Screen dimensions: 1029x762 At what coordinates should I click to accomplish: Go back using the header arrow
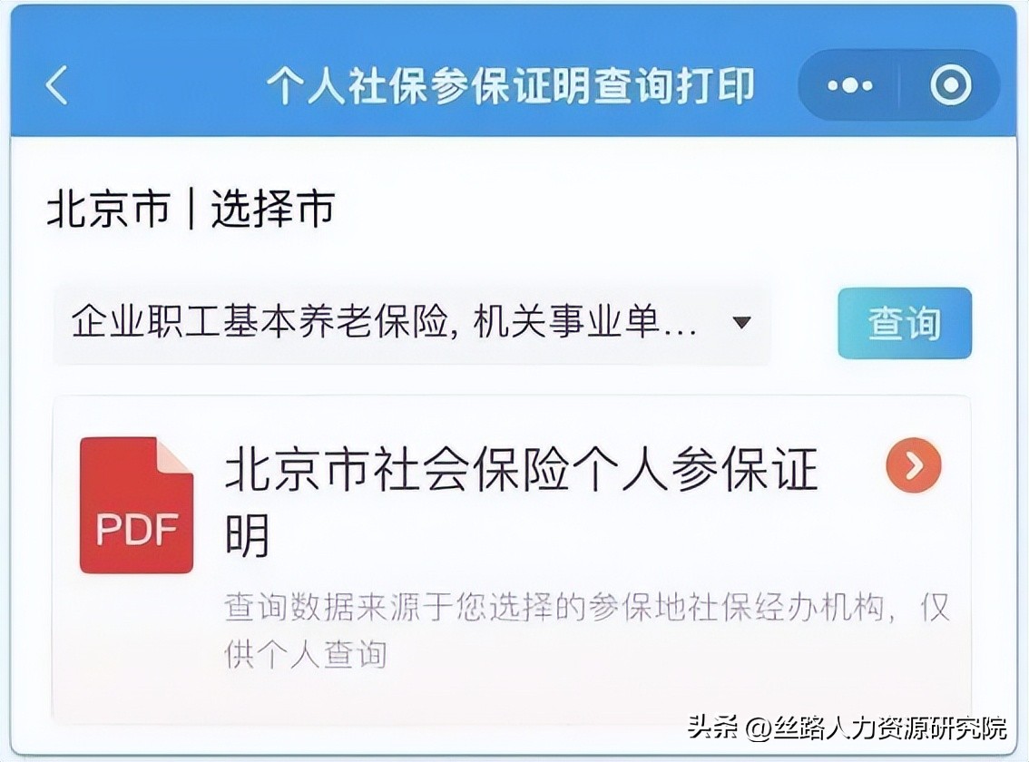pyautogui.click(x=57, y=85)
